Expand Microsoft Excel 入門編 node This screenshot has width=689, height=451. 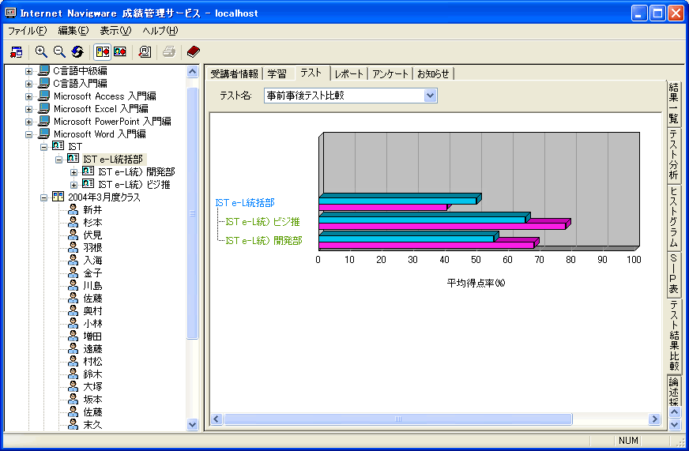point(29,109)
